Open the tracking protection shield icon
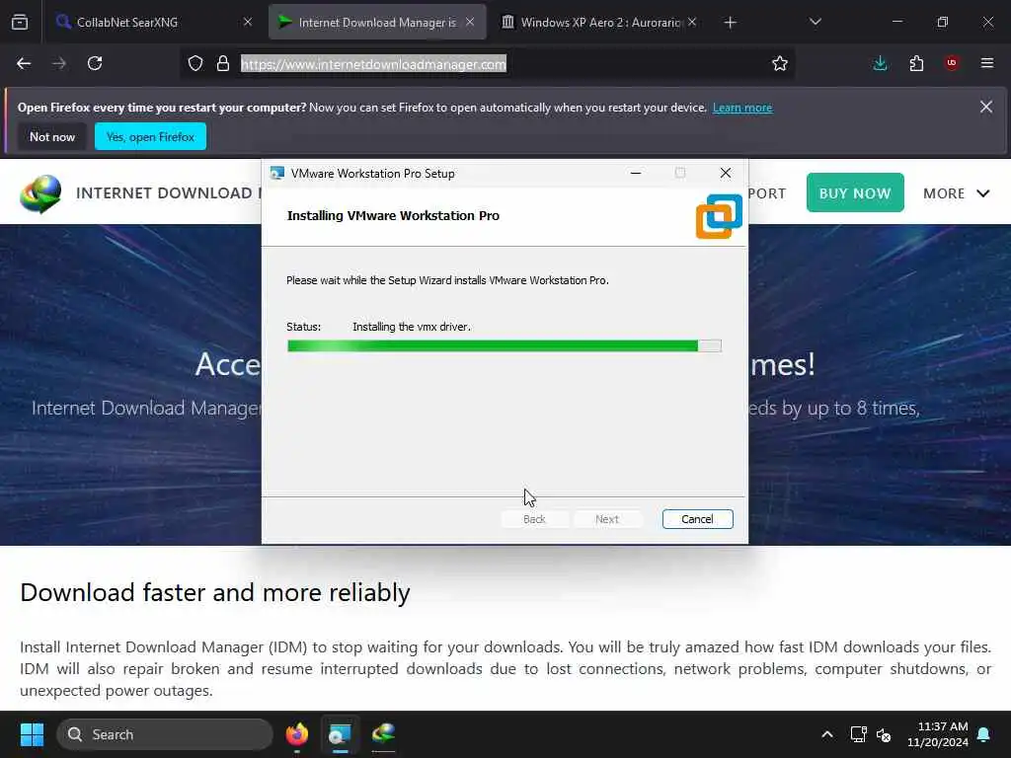Screen dimensions: 1011x758 click(195, 63)
